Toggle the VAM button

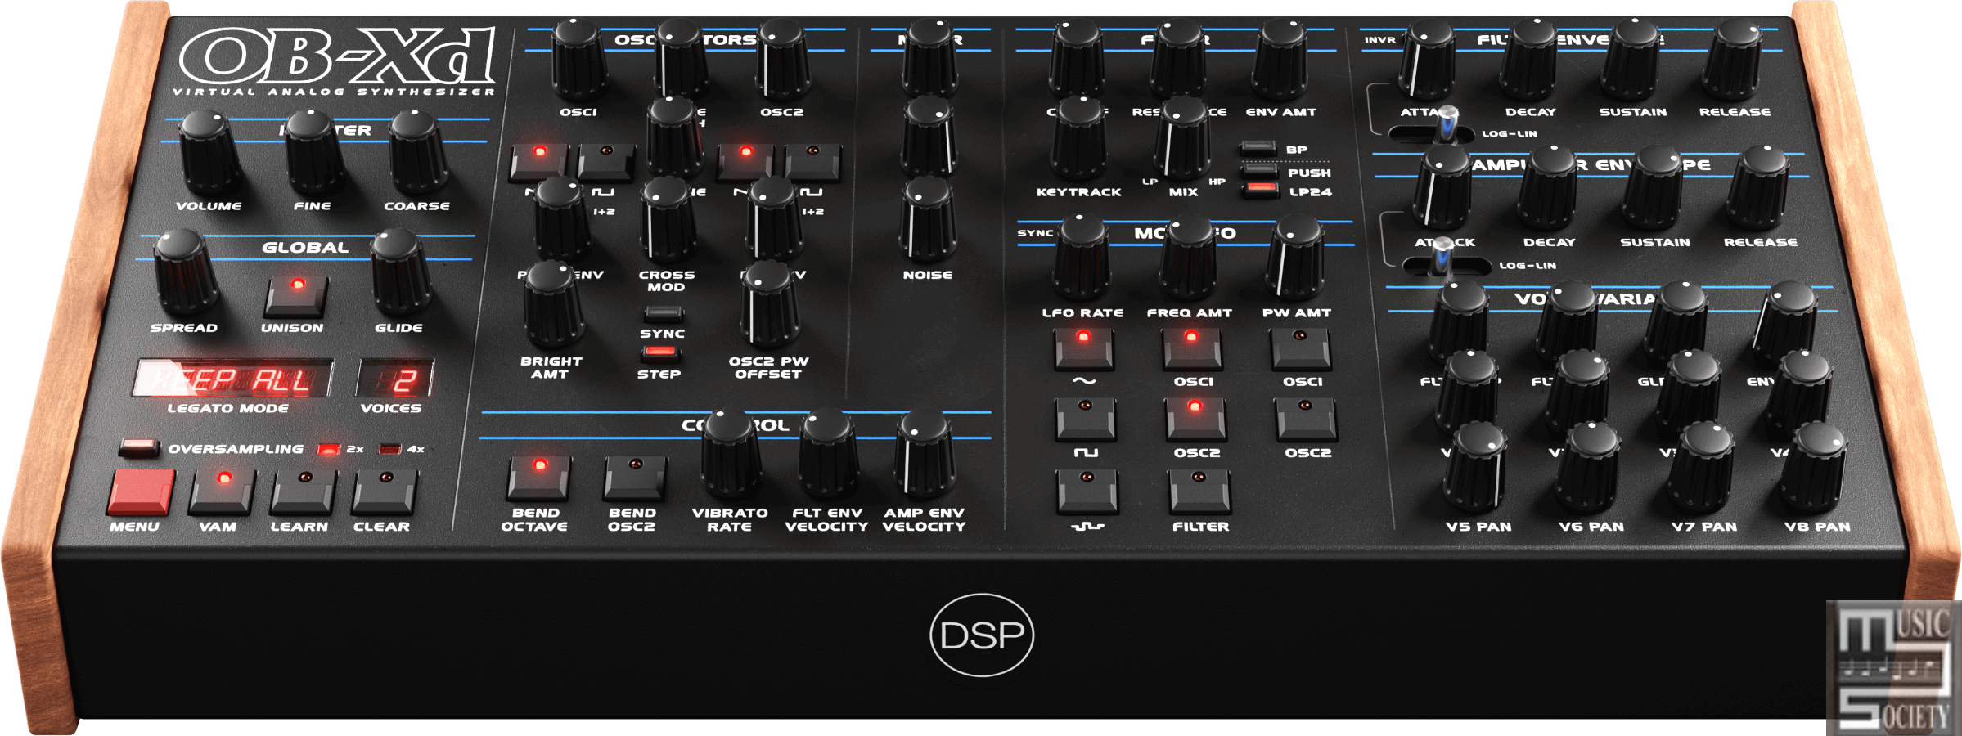[222, 491]
